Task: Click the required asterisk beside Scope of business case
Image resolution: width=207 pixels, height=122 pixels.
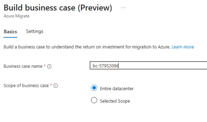Action: (x=51, y=85)
